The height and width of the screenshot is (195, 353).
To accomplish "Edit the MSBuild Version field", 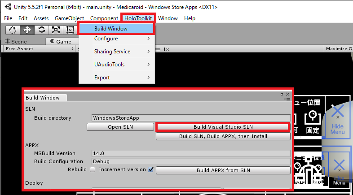I will pos(191,153).
